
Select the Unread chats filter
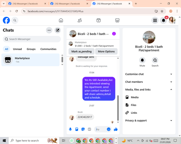(17, 49)
